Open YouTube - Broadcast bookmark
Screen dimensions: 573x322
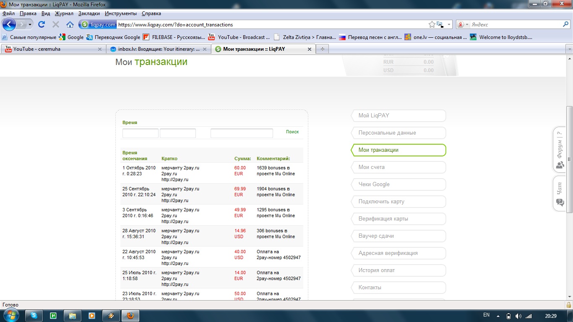click(x=239, y=37)
